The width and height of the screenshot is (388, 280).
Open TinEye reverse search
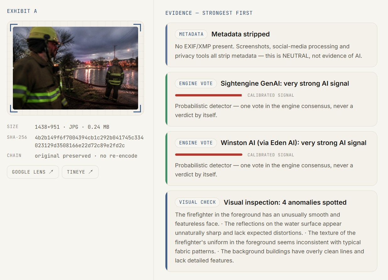pos(80,172)
